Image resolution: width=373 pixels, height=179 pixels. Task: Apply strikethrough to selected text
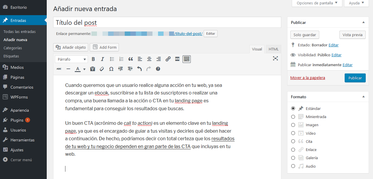click(59, 69)
